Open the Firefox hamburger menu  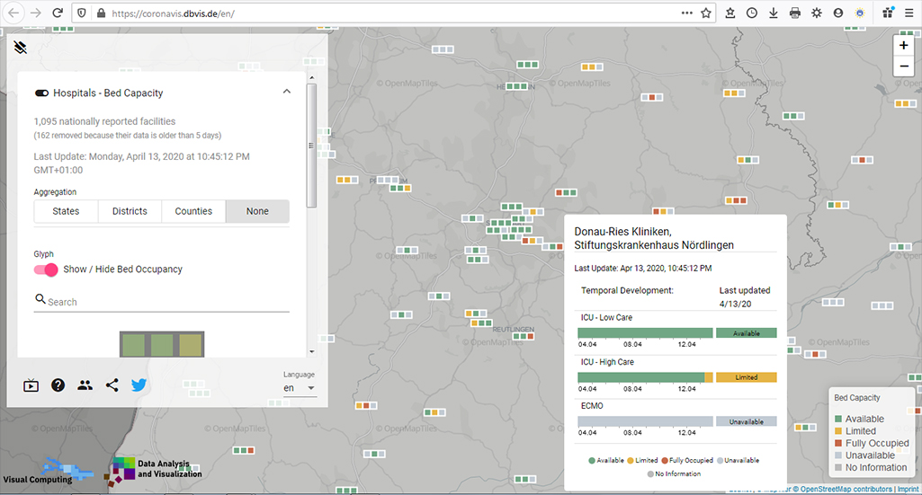pos(909,13)
